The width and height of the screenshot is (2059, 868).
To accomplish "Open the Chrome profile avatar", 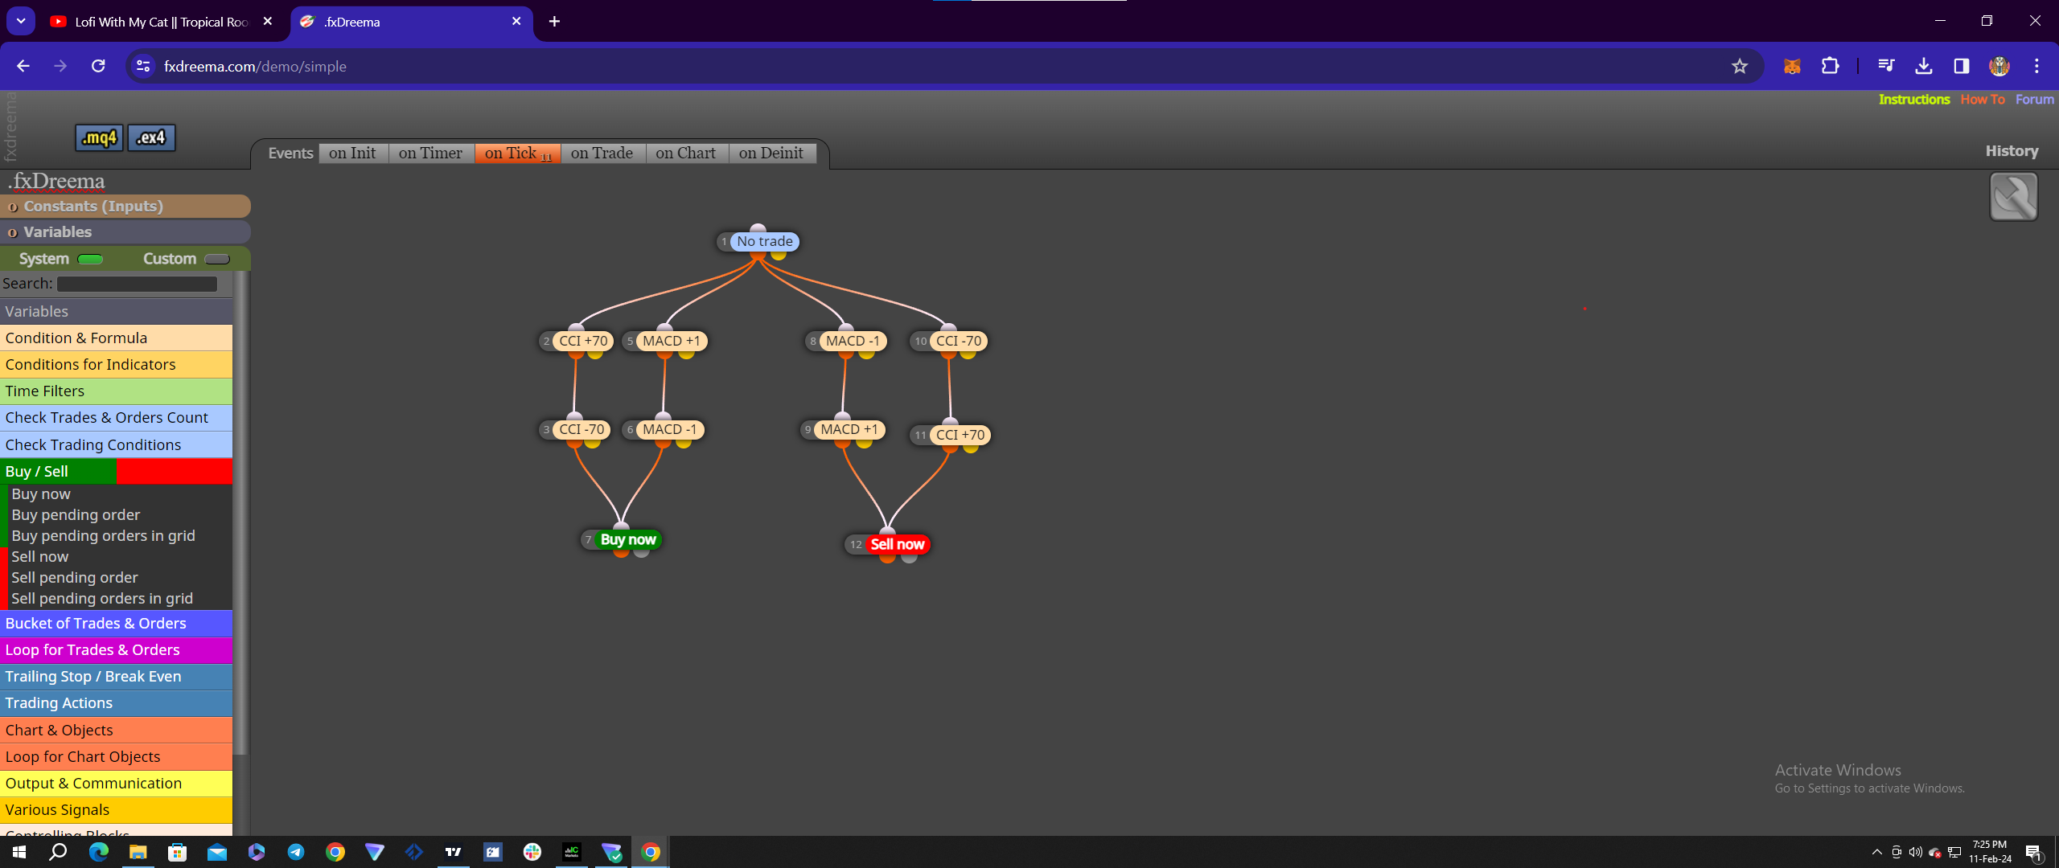I will coord(1999,66).
